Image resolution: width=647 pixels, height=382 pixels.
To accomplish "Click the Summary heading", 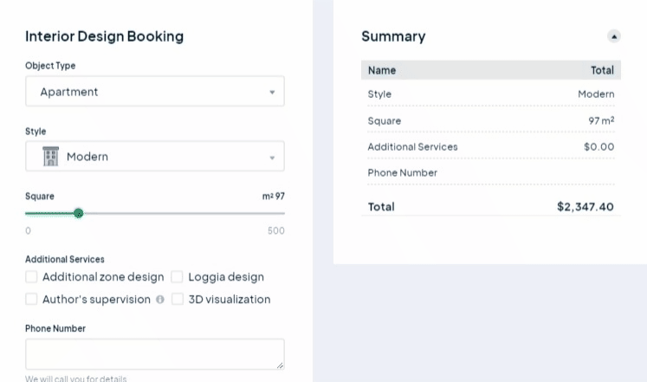I will click(x=393, y=36).
